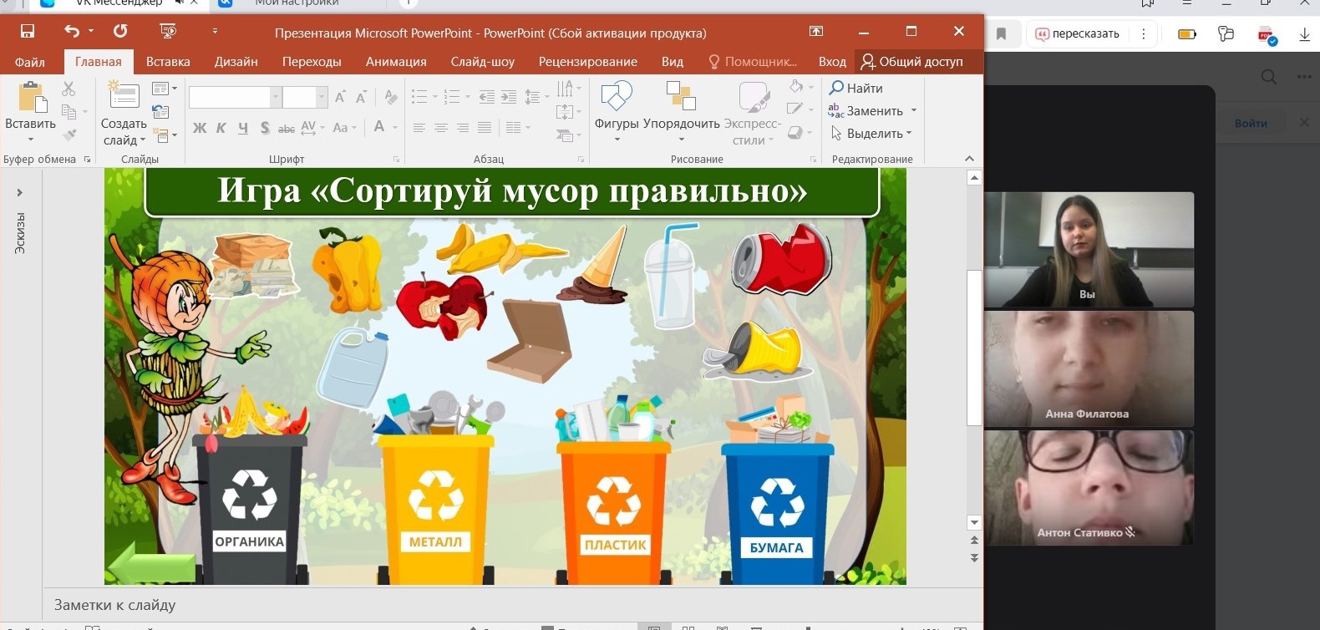Switch to the Дизайн tab

[x=236, y=61]
